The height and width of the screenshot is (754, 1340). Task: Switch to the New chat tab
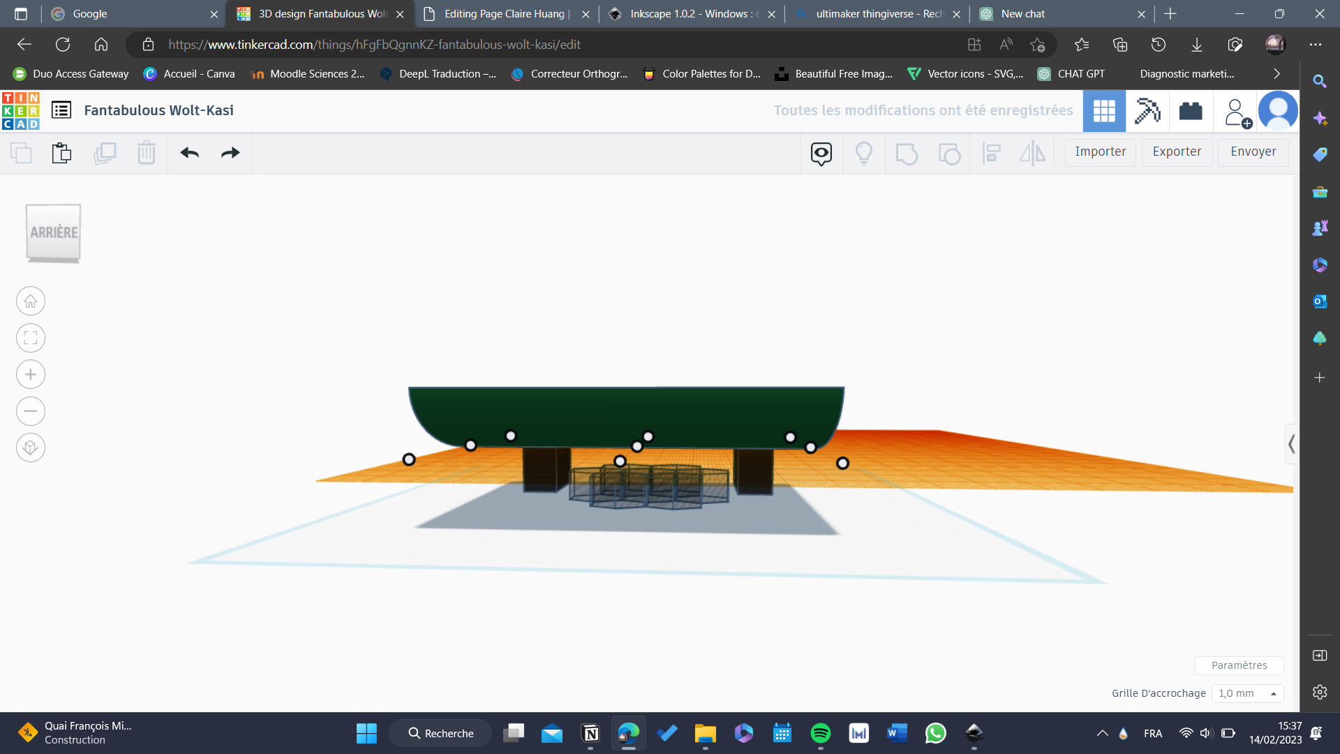pyautogui.click(x=1062, y=14)
